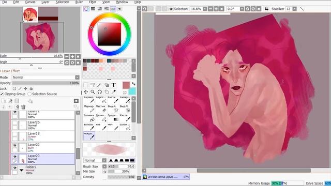Screen dimensions: 331x186
Task: Show Layer18 via its visibility box
Action: [15, 134]
